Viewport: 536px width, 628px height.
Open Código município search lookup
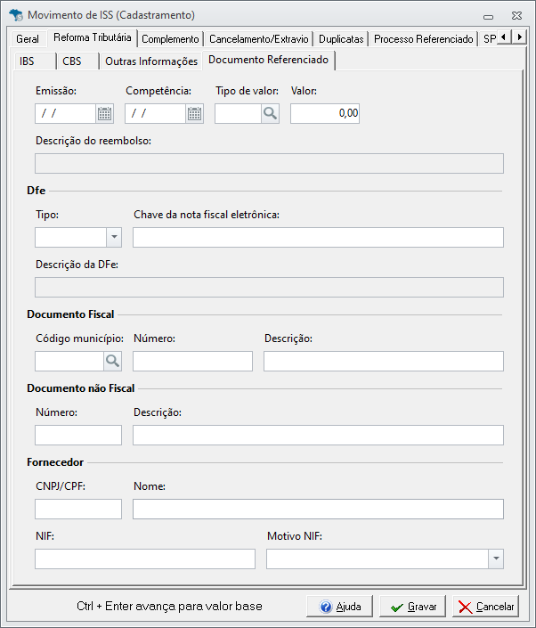113,361
